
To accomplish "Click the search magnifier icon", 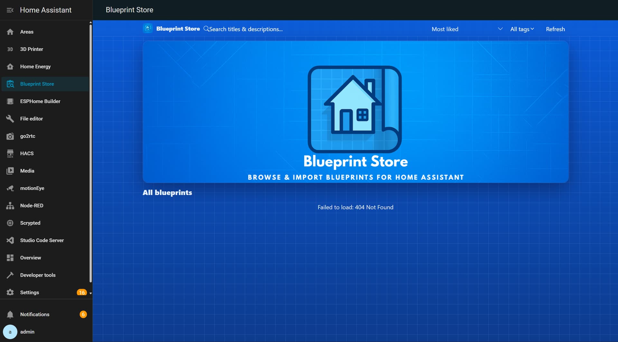I will [206, 29].
